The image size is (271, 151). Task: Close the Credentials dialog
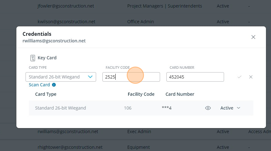click(x=253, y=37)
